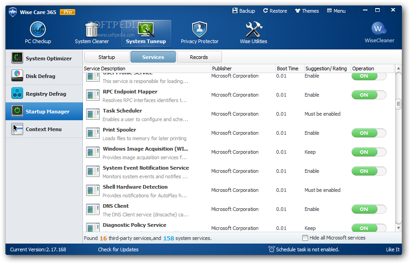Click the Windows Image Acquisition service icon
411x264 pixels.
point(93,153)
